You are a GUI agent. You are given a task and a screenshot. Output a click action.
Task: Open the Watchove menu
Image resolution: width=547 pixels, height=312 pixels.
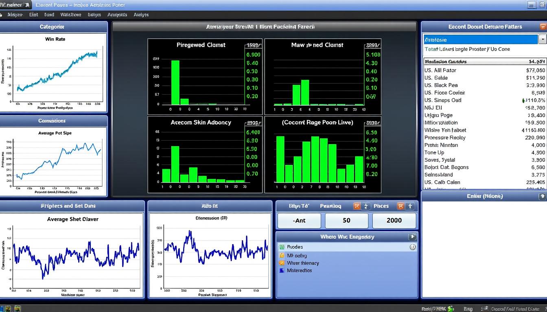(x=71, y=15)
